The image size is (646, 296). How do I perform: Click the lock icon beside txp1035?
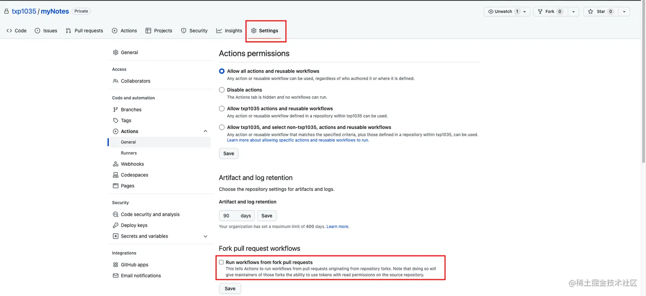7,12
